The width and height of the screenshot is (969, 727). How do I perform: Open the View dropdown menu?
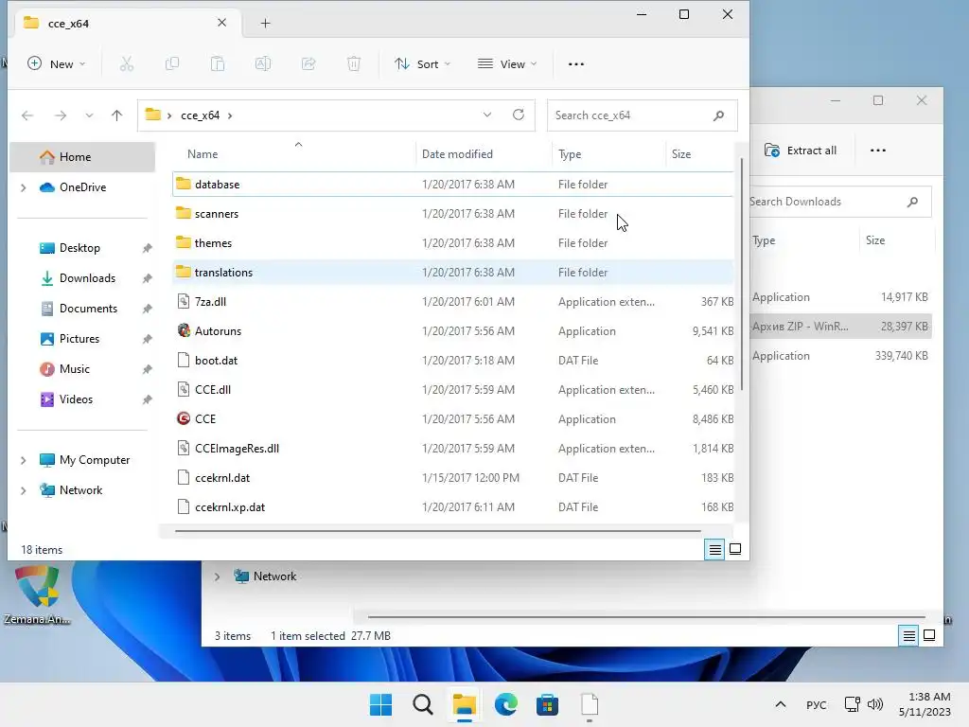click(507, 63)
